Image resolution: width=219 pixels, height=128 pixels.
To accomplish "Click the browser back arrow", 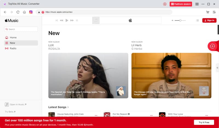I will (x=5, y=12).
